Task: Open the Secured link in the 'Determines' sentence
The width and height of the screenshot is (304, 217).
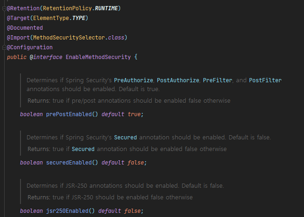Action: point(125,138)
